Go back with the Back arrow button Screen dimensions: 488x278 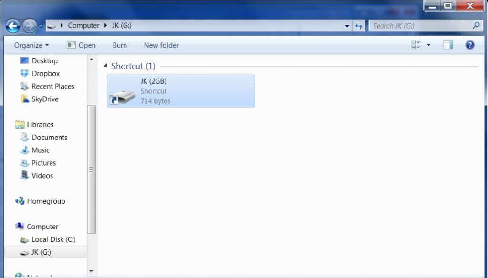[x=13, y=26]
